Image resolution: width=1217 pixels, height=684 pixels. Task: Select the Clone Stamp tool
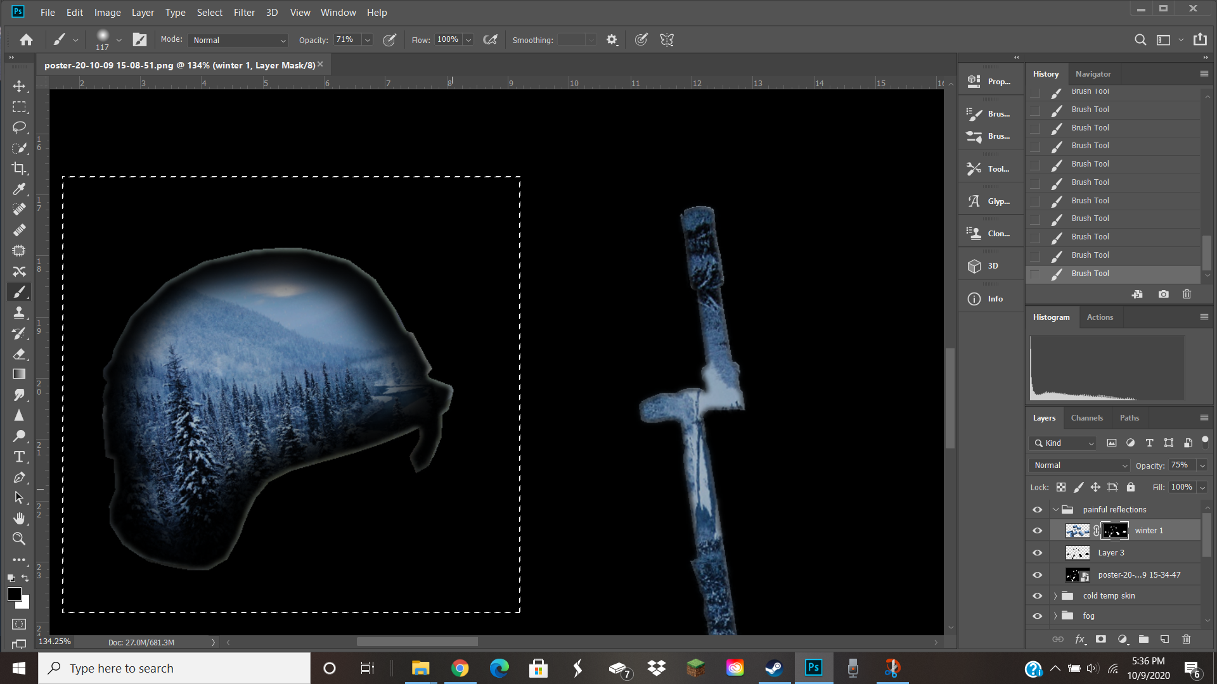(19, 312)
